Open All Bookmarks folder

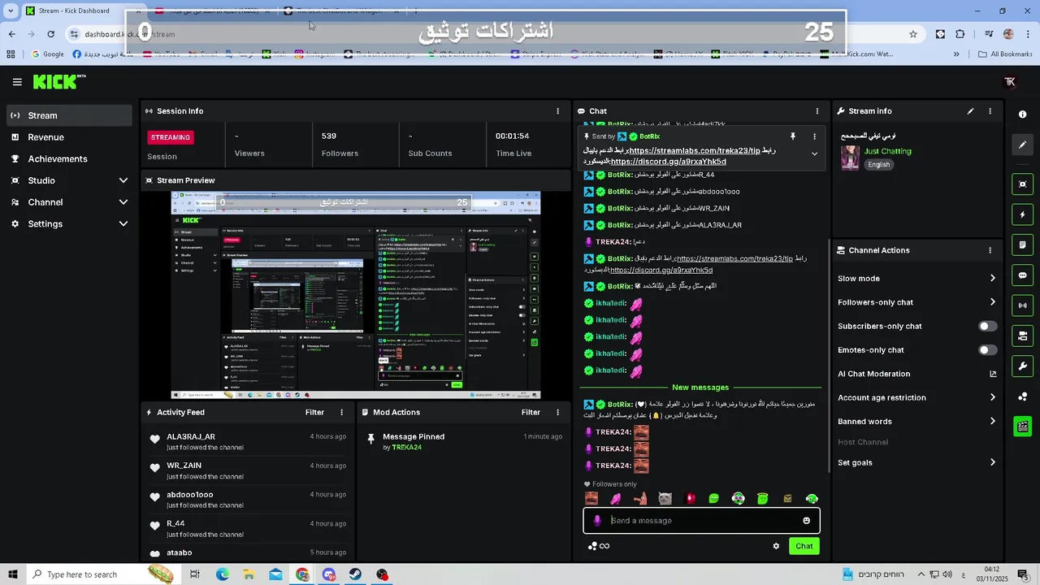[1006, 54]
